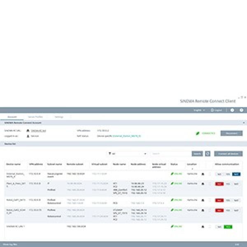Open the SINEMA RC URL link
Image resolution: width=247 pixels, height=247 pixels.
tap(38, 130)
